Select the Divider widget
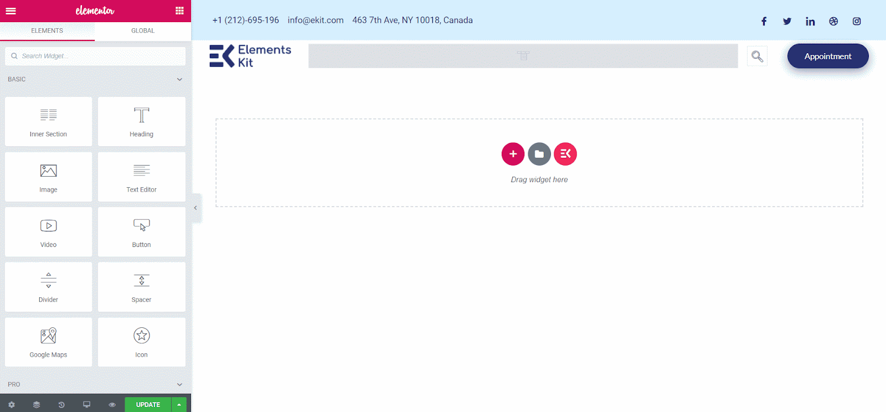Image resolution: width=886 pixels, height=412 pixels. pos(48,287)
